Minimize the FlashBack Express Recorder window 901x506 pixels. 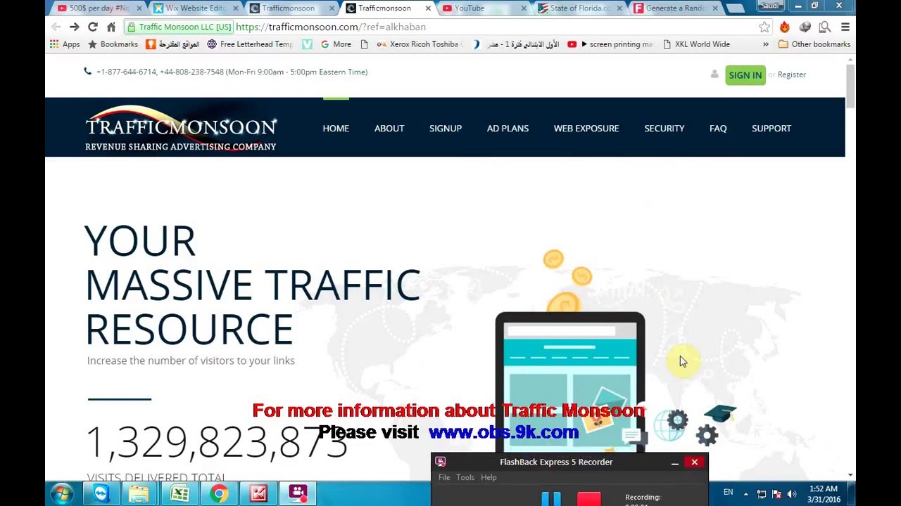pyautogui.click(x=674, y=462)
